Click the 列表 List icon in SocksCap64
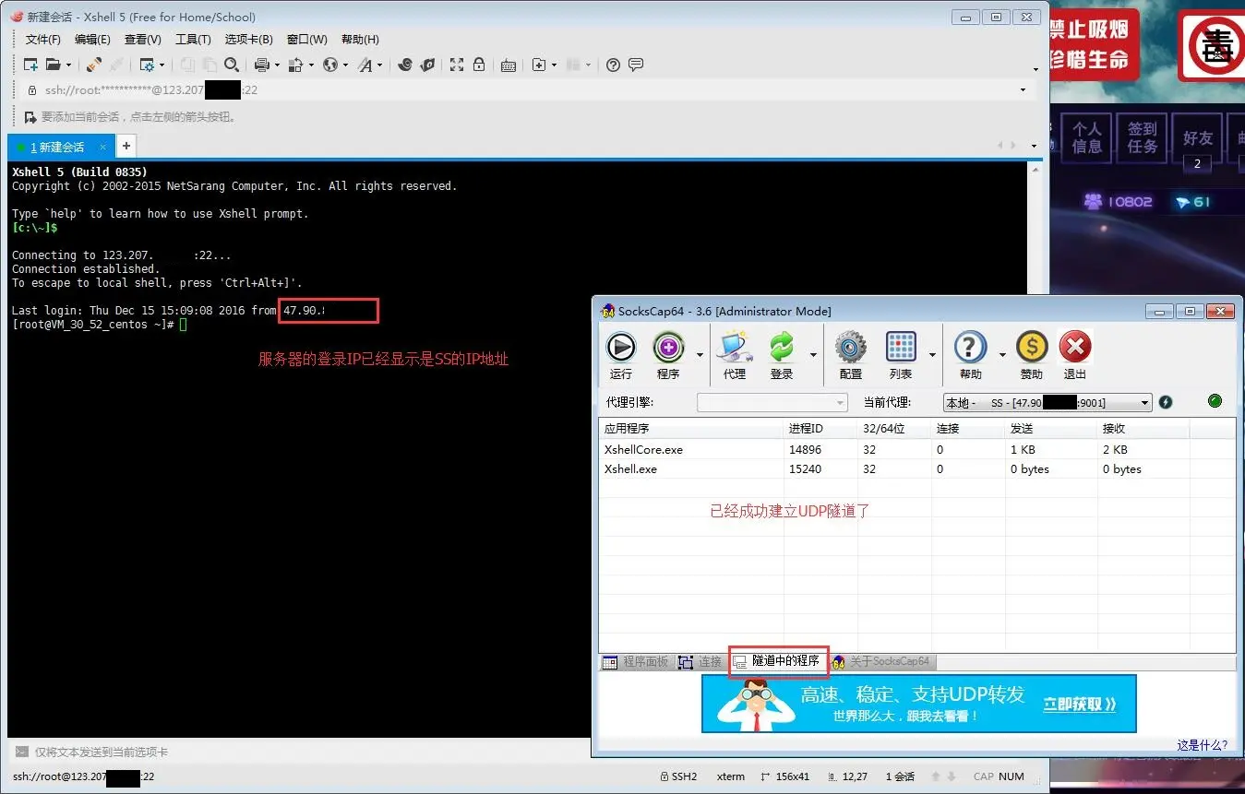The width and height of the screenshot is (1245, 794). (x=901, y=348)
